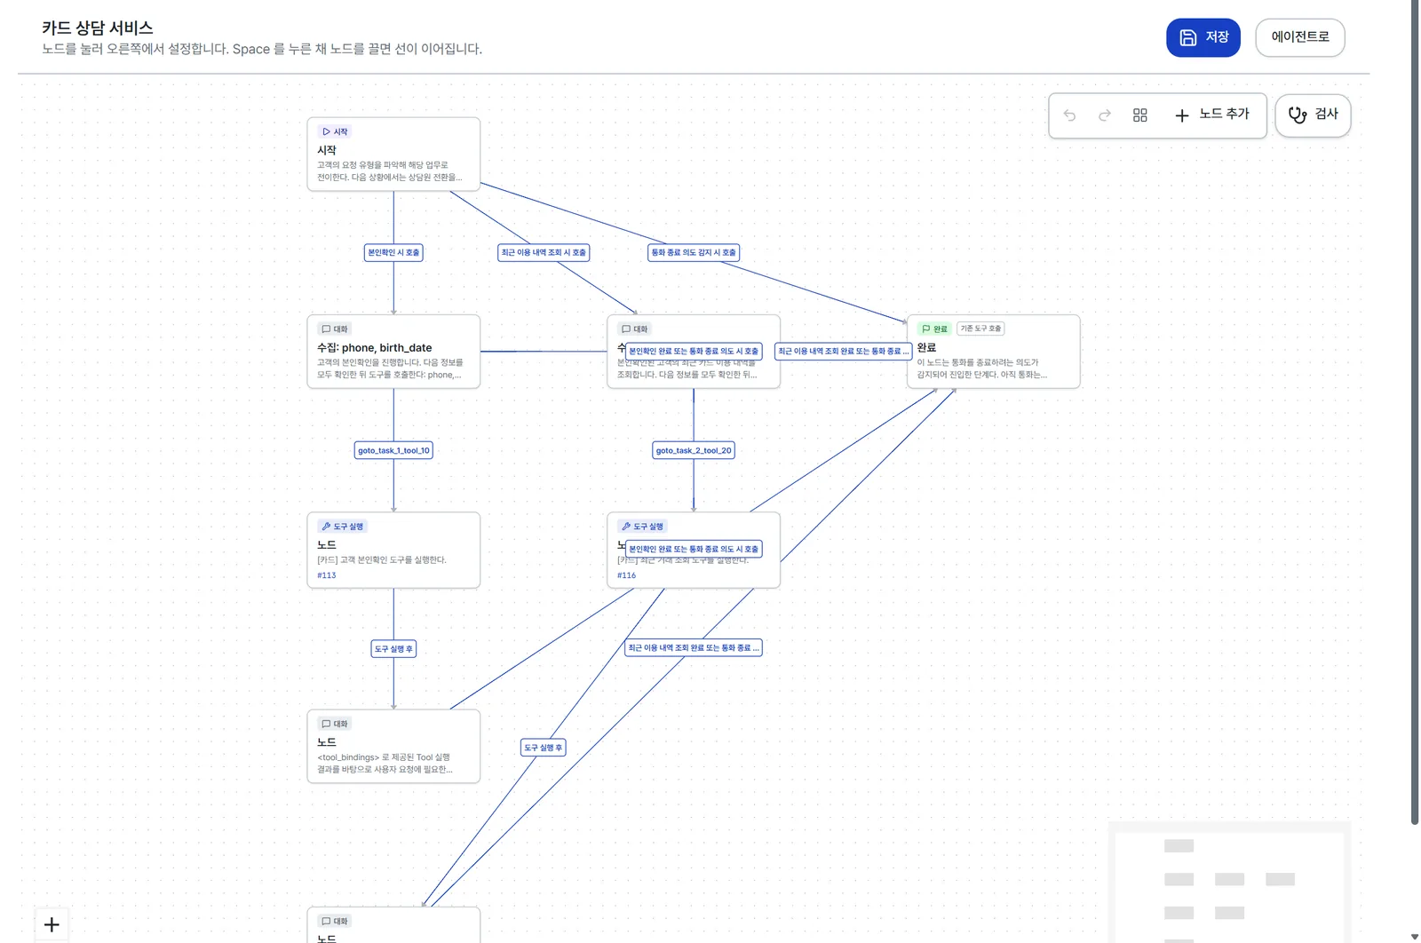Click the undo arrow icon

(x=1069, y=115)
